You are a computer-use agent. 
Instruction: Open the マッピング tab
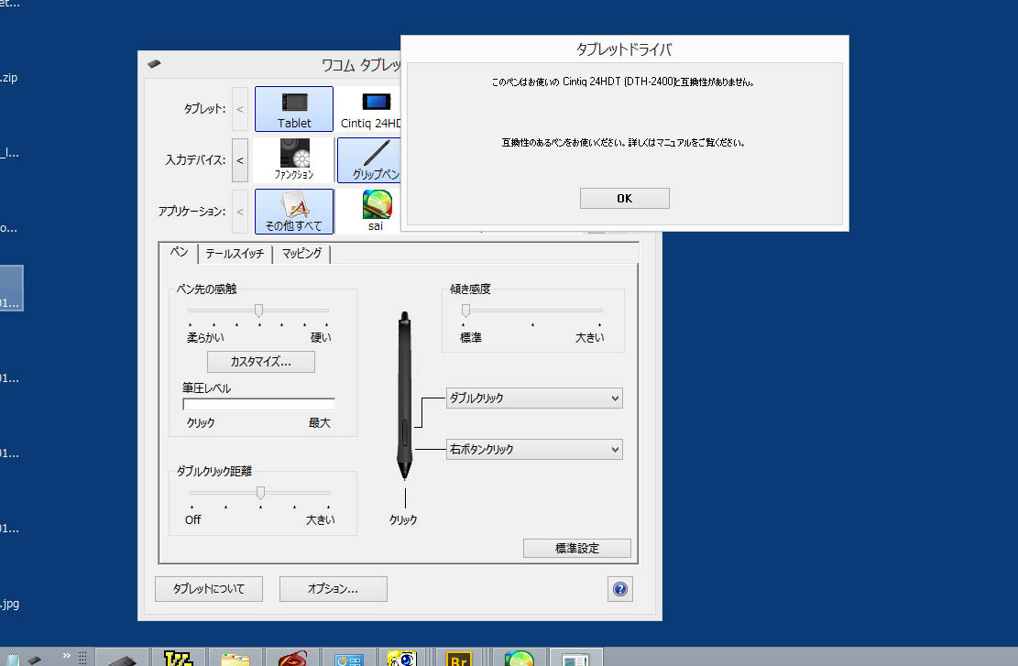[x=301, y=254]
